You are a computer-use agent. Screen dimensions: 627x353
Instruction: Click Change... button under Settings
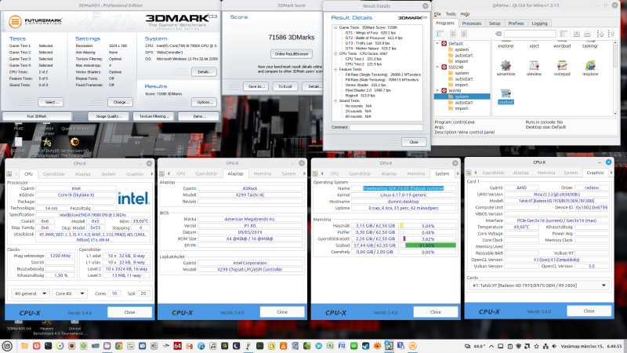(x=121, y=102)
